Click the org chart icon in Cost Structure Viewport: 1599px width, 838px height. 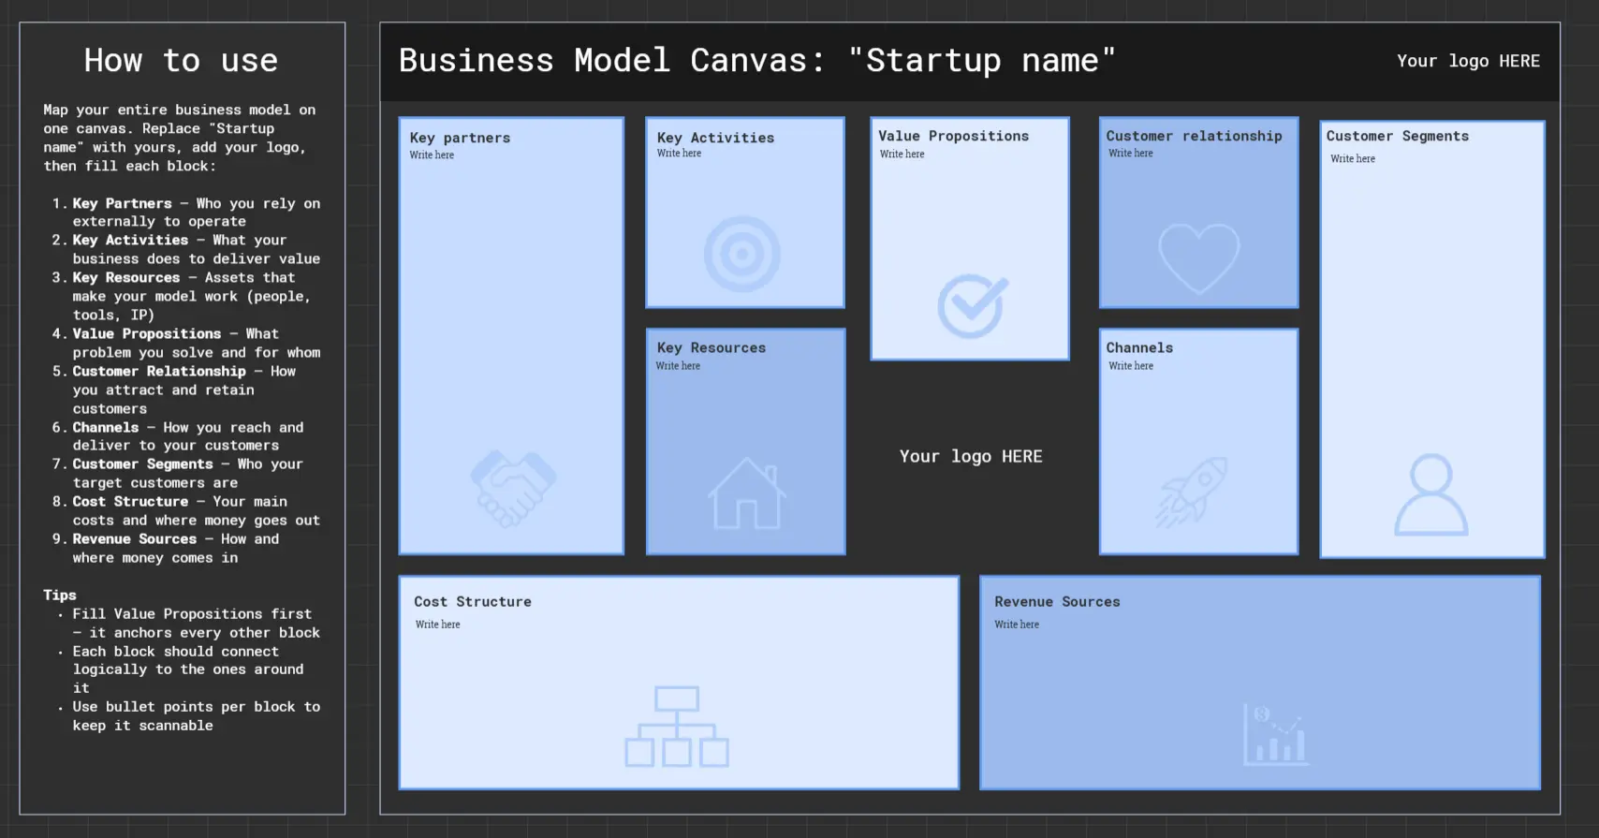click(677, 727)
